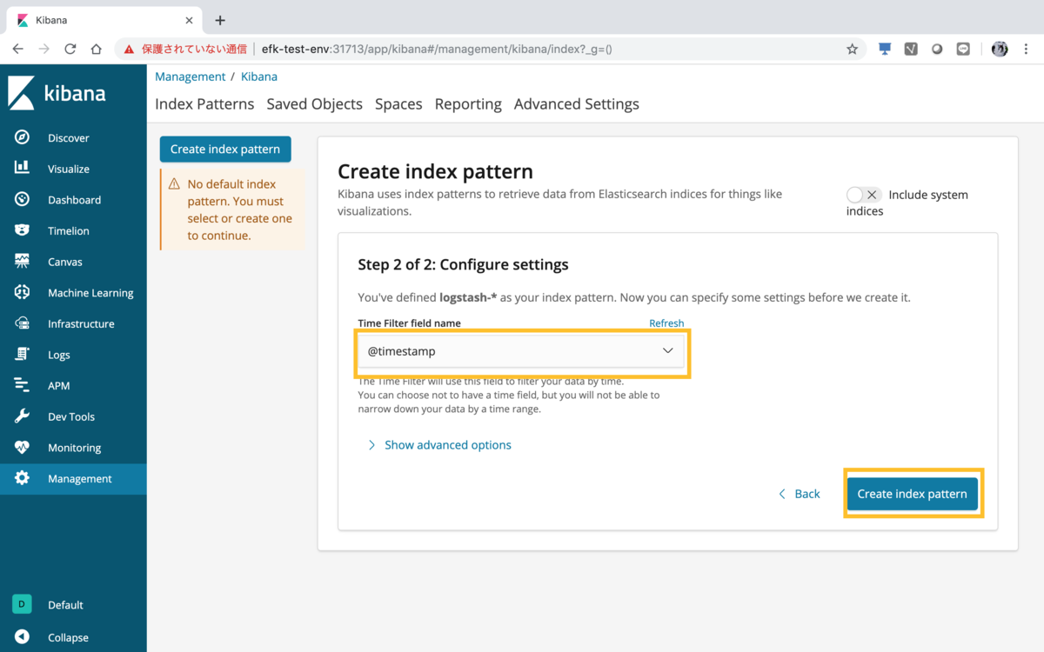Open Canvas easel icon
The height and width of the screenshot is (652, 1044).
point(22,261)
